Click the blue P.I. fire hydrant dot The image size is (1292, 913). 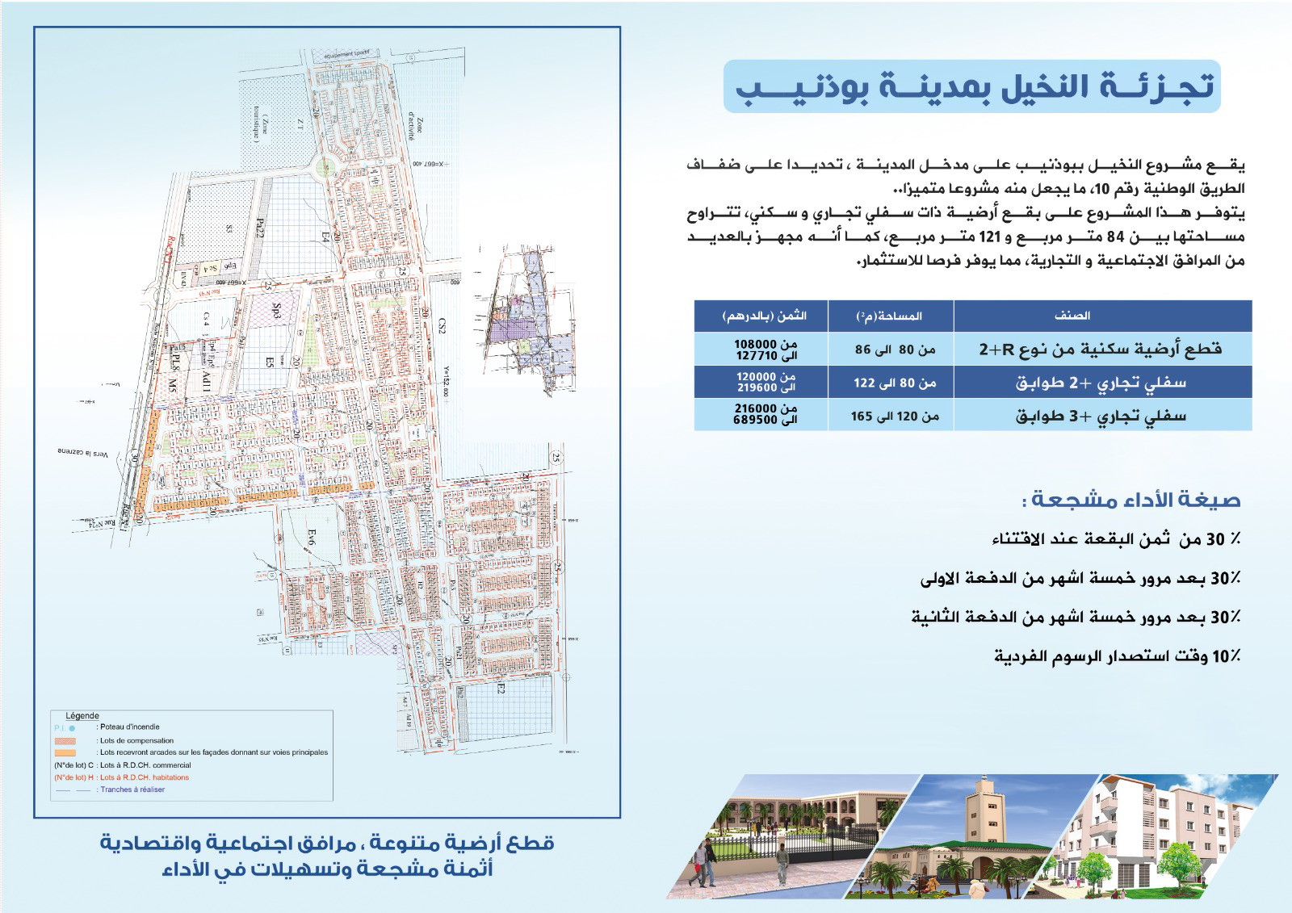pyautogui.click(x=72, y=728)
